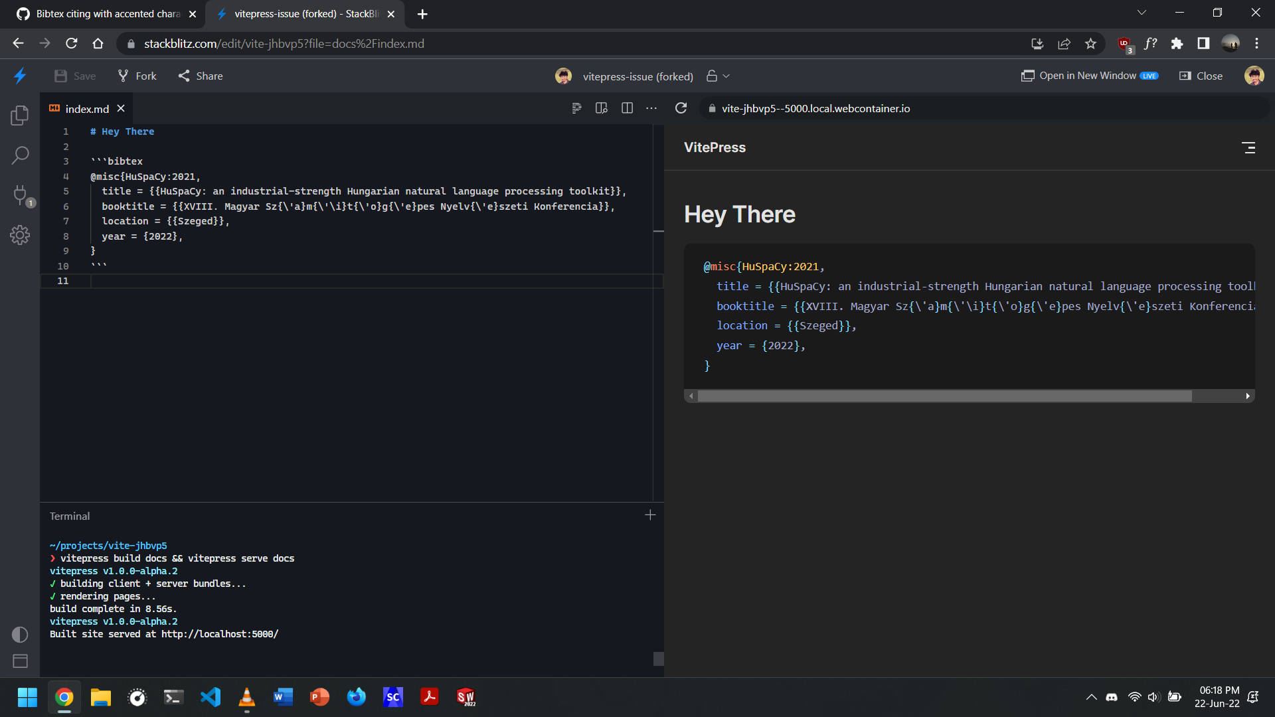The height and width of the screenshot is (717, 1275).
Task: Select the Bibtex citing browser tab
Action: pos(106,13)
